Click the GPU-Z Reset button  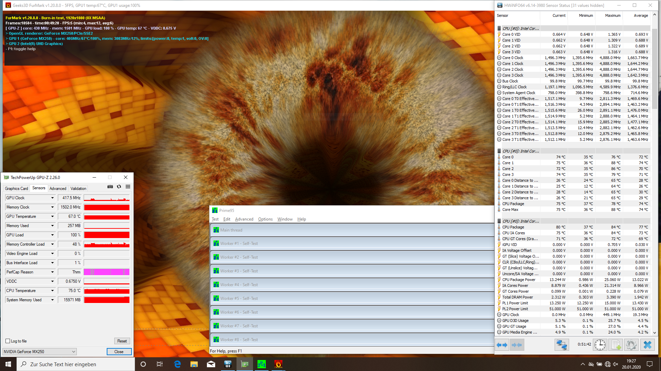coord(122,341)
